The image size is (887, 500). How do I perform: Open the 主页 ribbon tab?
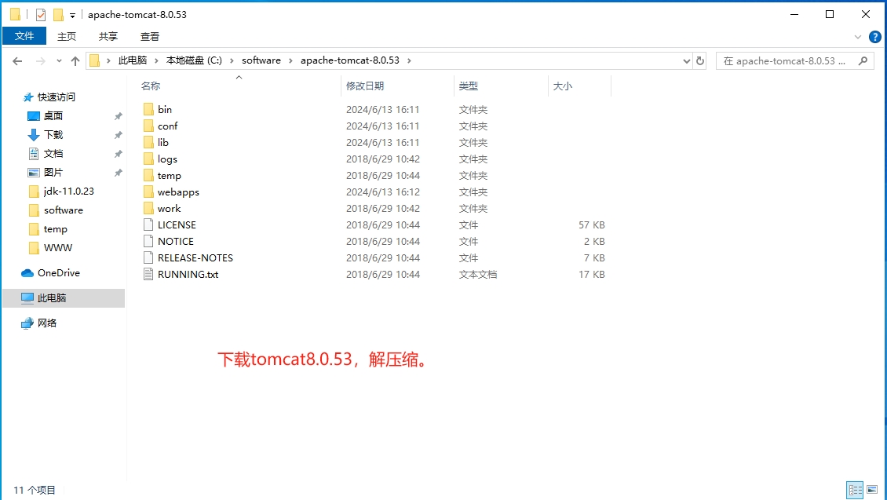[x=66, y=36]
